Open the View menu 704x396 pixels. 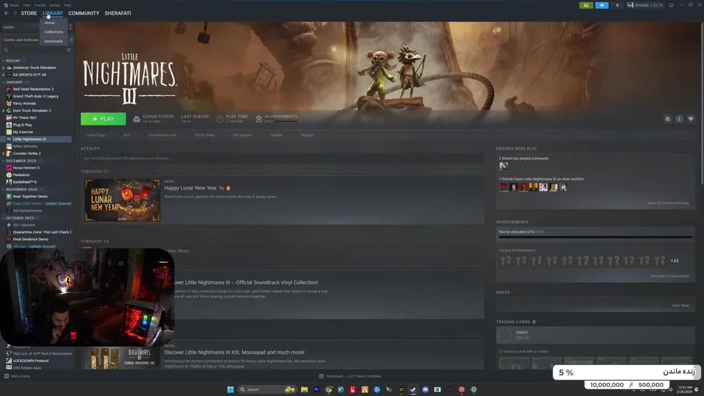[x=26, y=5]
